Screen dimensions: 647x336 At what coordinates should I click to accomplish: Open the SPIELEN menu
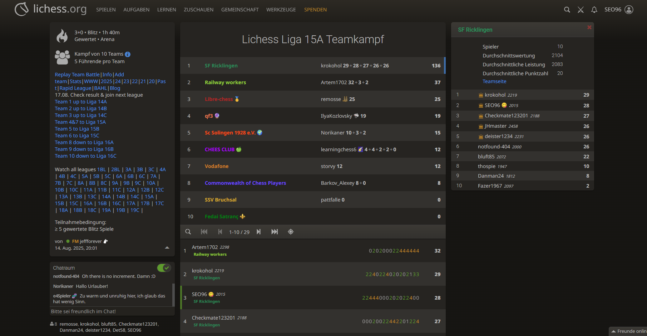pos(106,10)
